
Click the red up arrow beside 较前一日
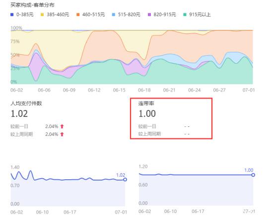pyautogui.click(x=62, y=126)
